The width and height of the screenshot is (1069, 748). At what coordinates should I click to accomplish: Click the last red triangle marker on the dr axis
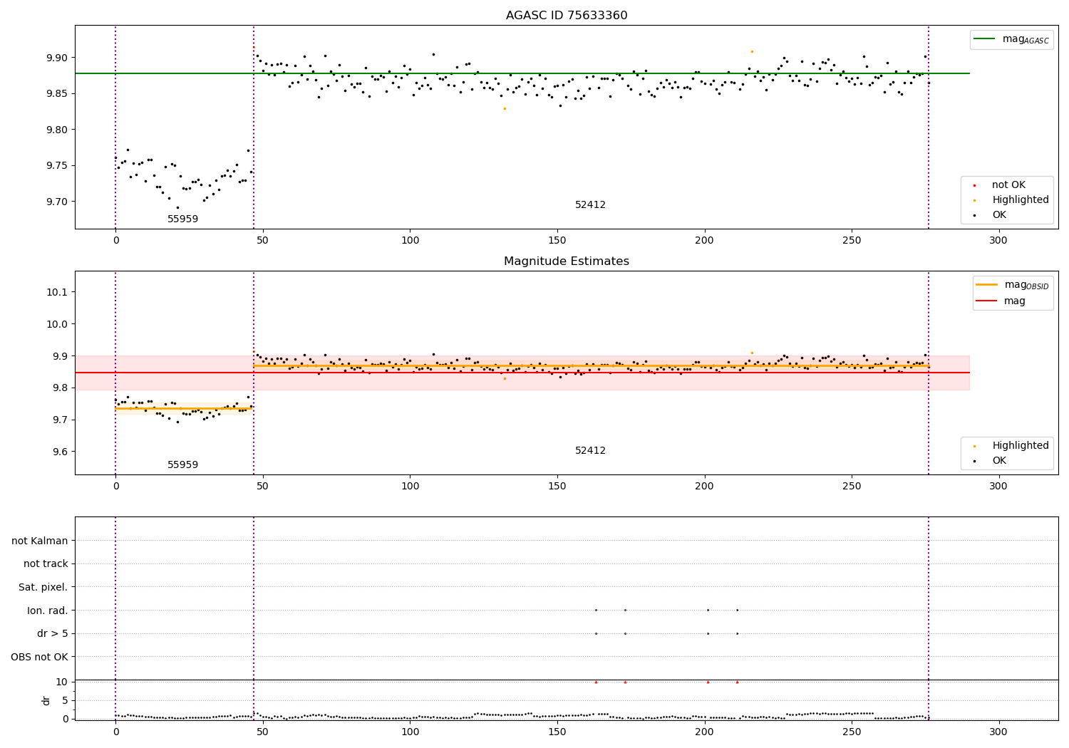tap(737, 682)
